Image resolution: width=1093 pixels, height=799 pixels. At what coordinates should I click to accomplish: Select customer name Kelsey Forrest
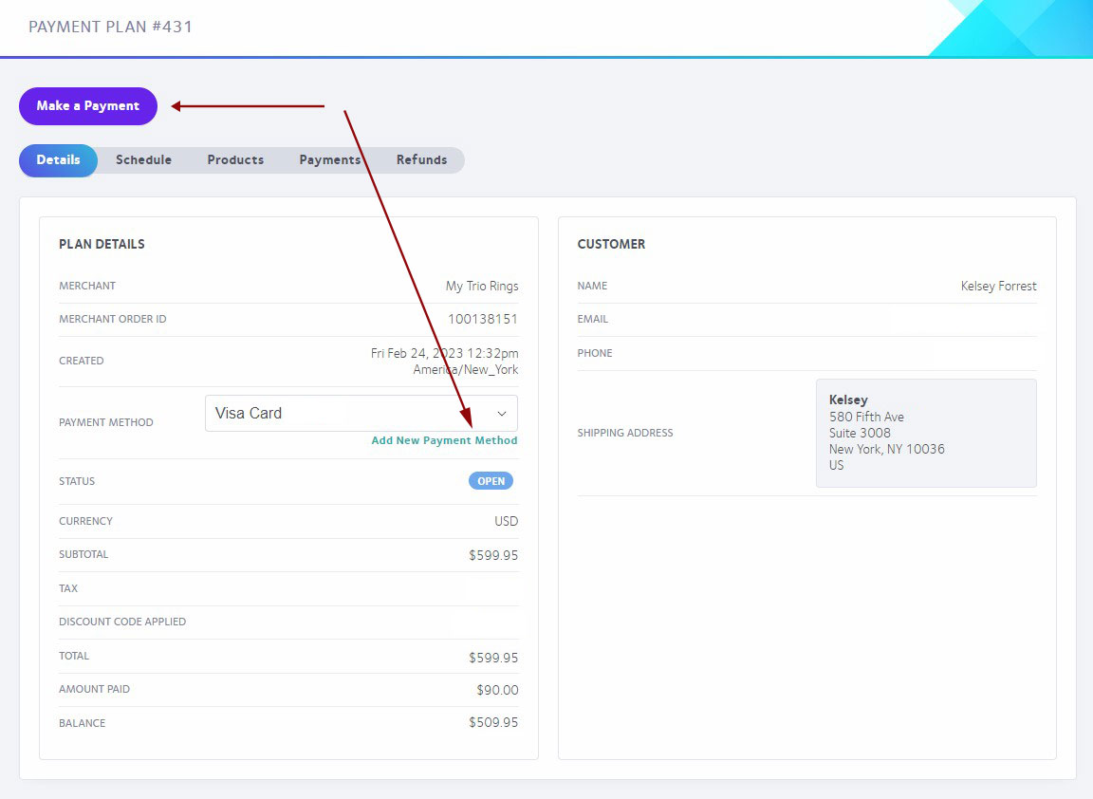(998, 286)
